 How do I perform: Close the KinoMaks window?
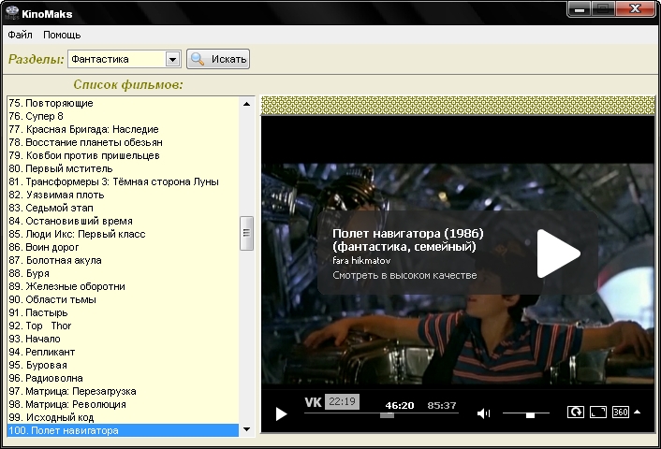635,8
